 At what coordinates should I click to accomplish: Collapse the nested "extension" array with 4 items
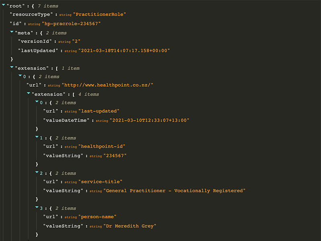[28, 93]
